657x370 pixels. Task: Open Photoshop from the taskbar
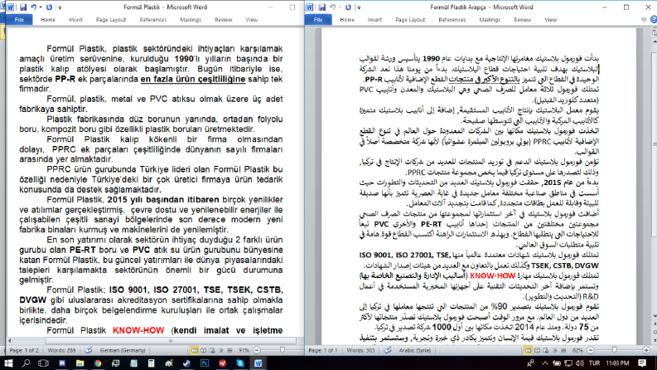(205, 363)
